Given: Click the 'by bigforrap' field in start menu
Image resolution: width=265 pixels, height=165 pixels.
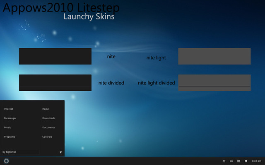Looking at the screenshot, I should 20,152.
